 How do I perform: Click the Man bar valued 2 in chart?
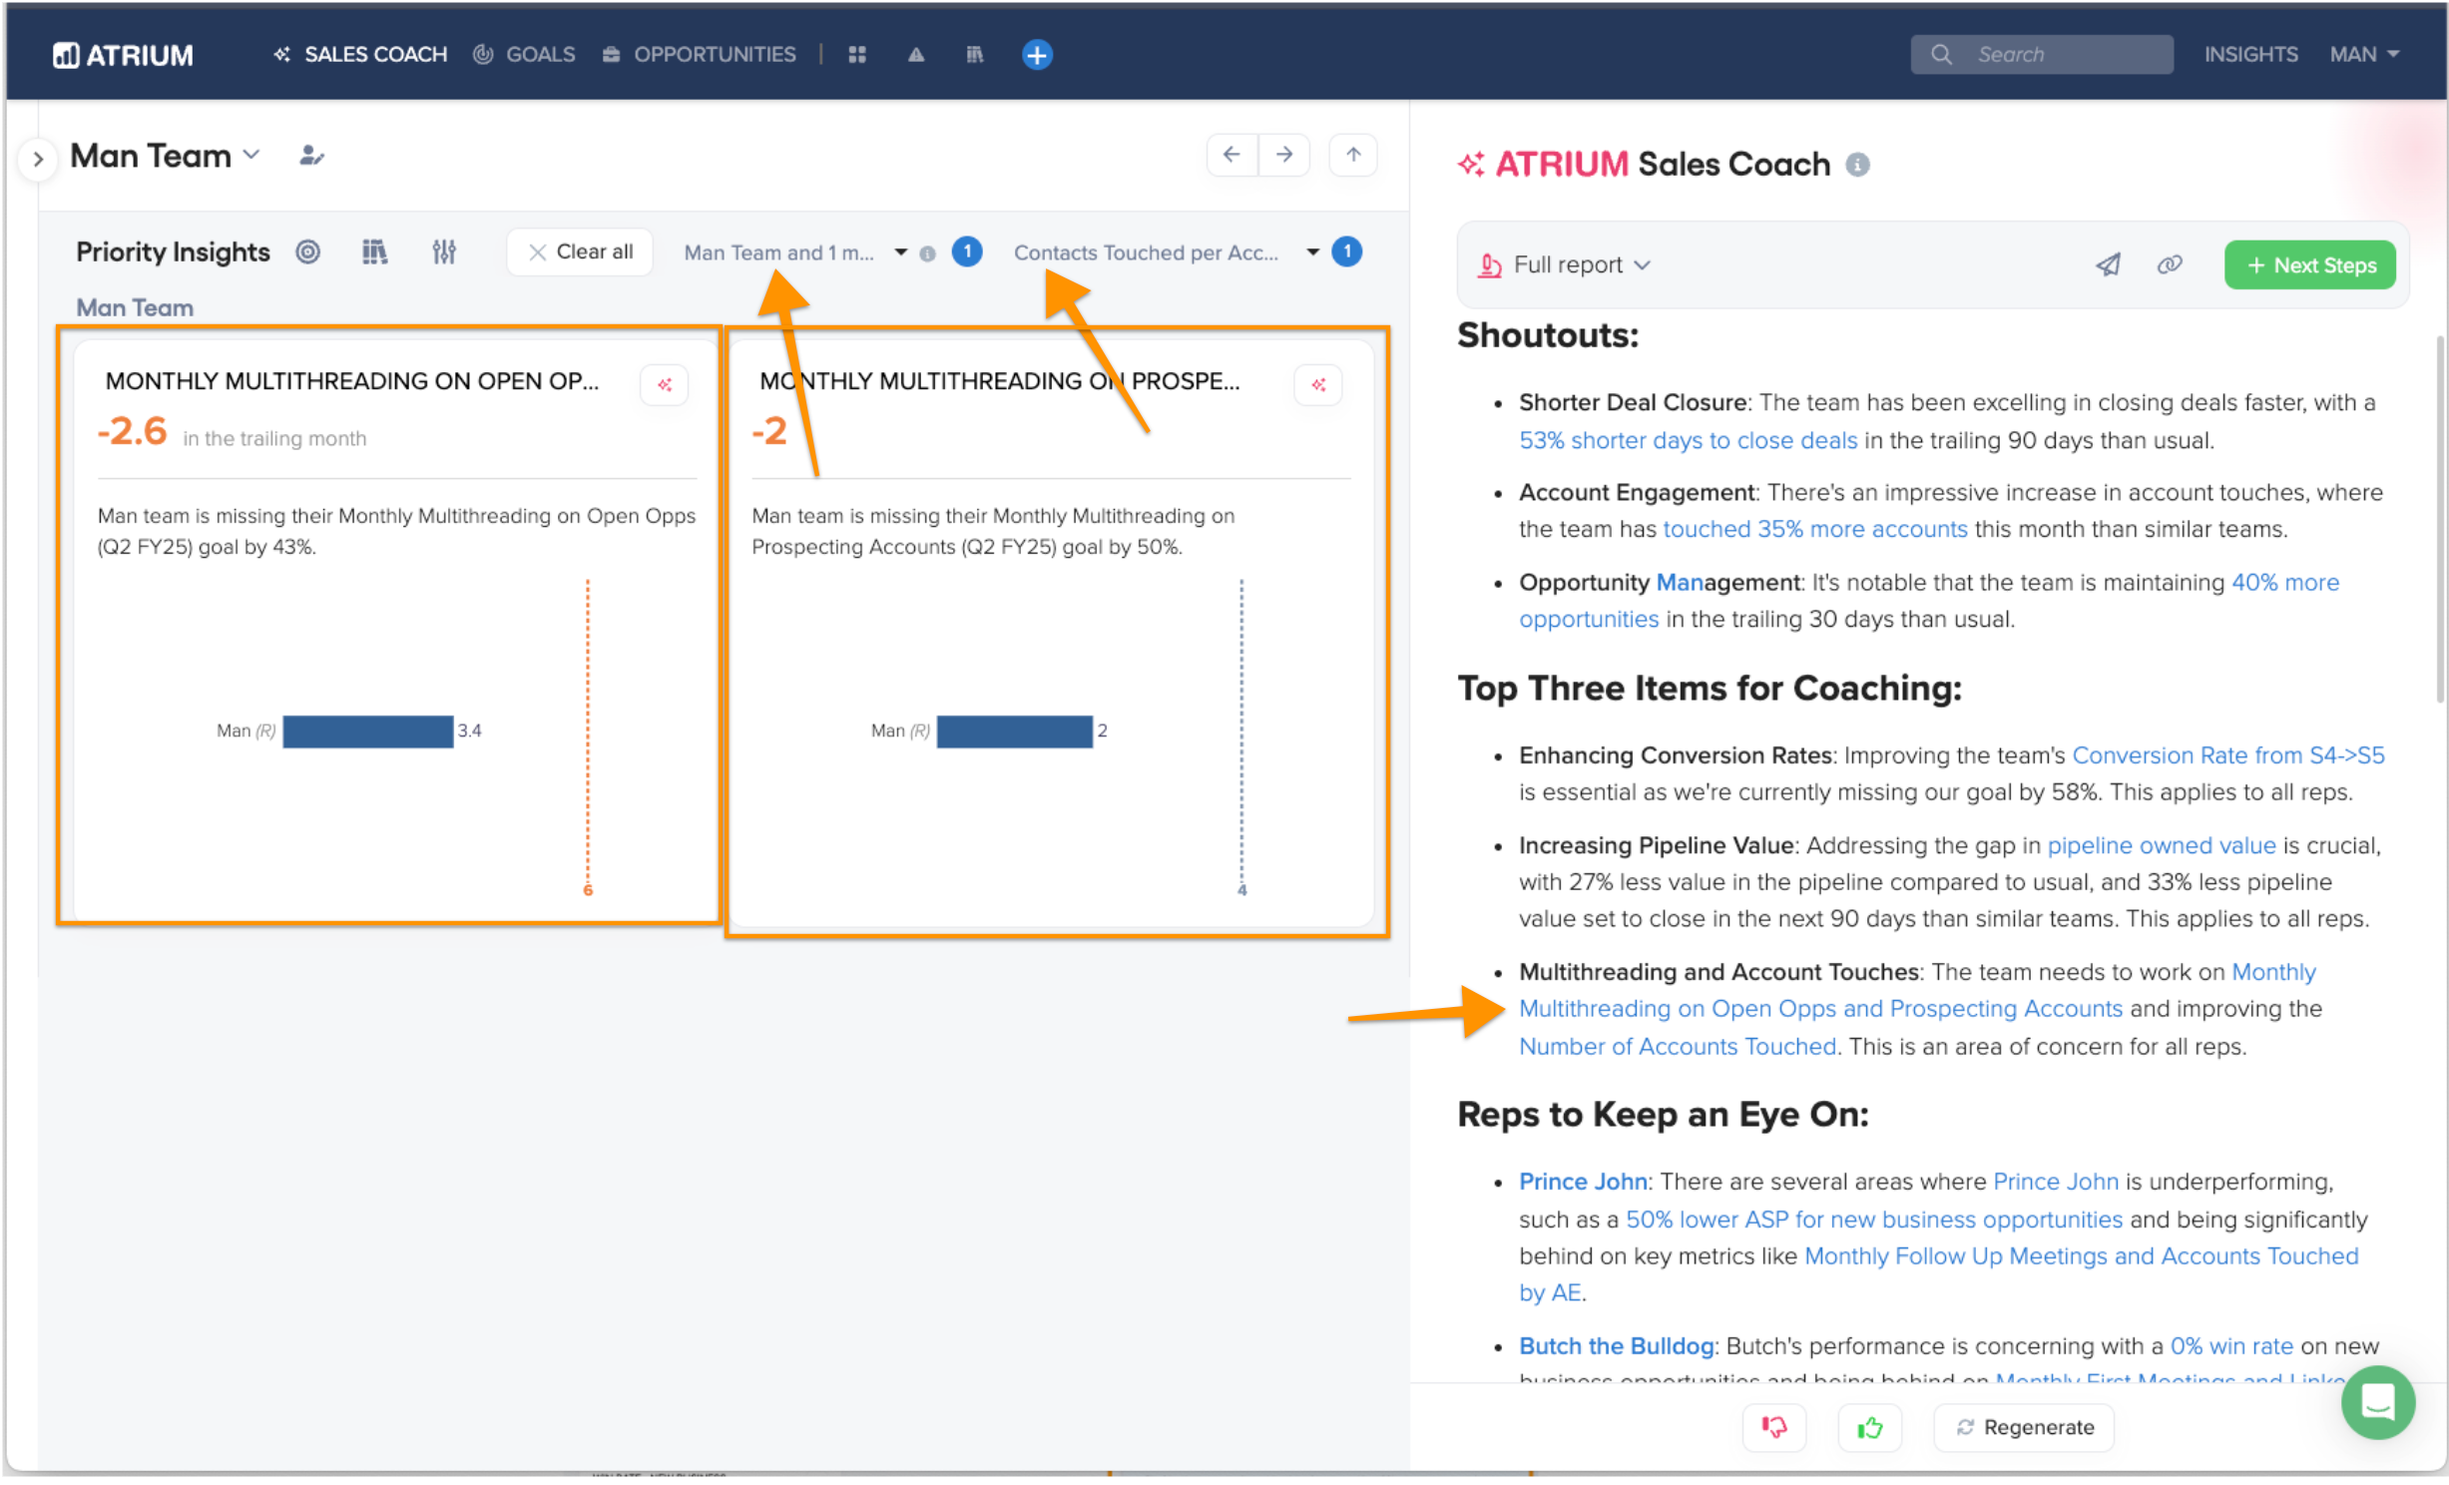coord(1014,731)
